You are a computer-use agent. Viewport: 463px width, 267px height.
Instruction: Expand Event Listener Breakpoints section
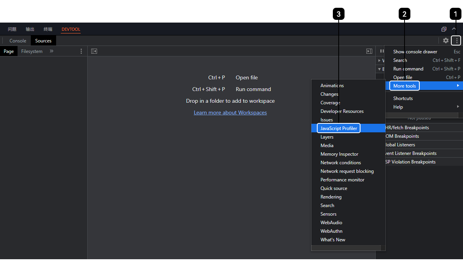(x=424, y=153)
